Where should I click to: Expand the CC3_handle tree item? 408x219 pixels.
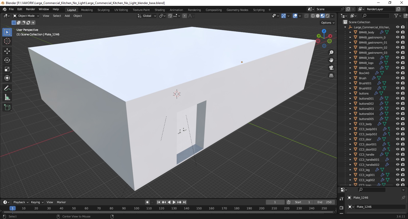350,155
